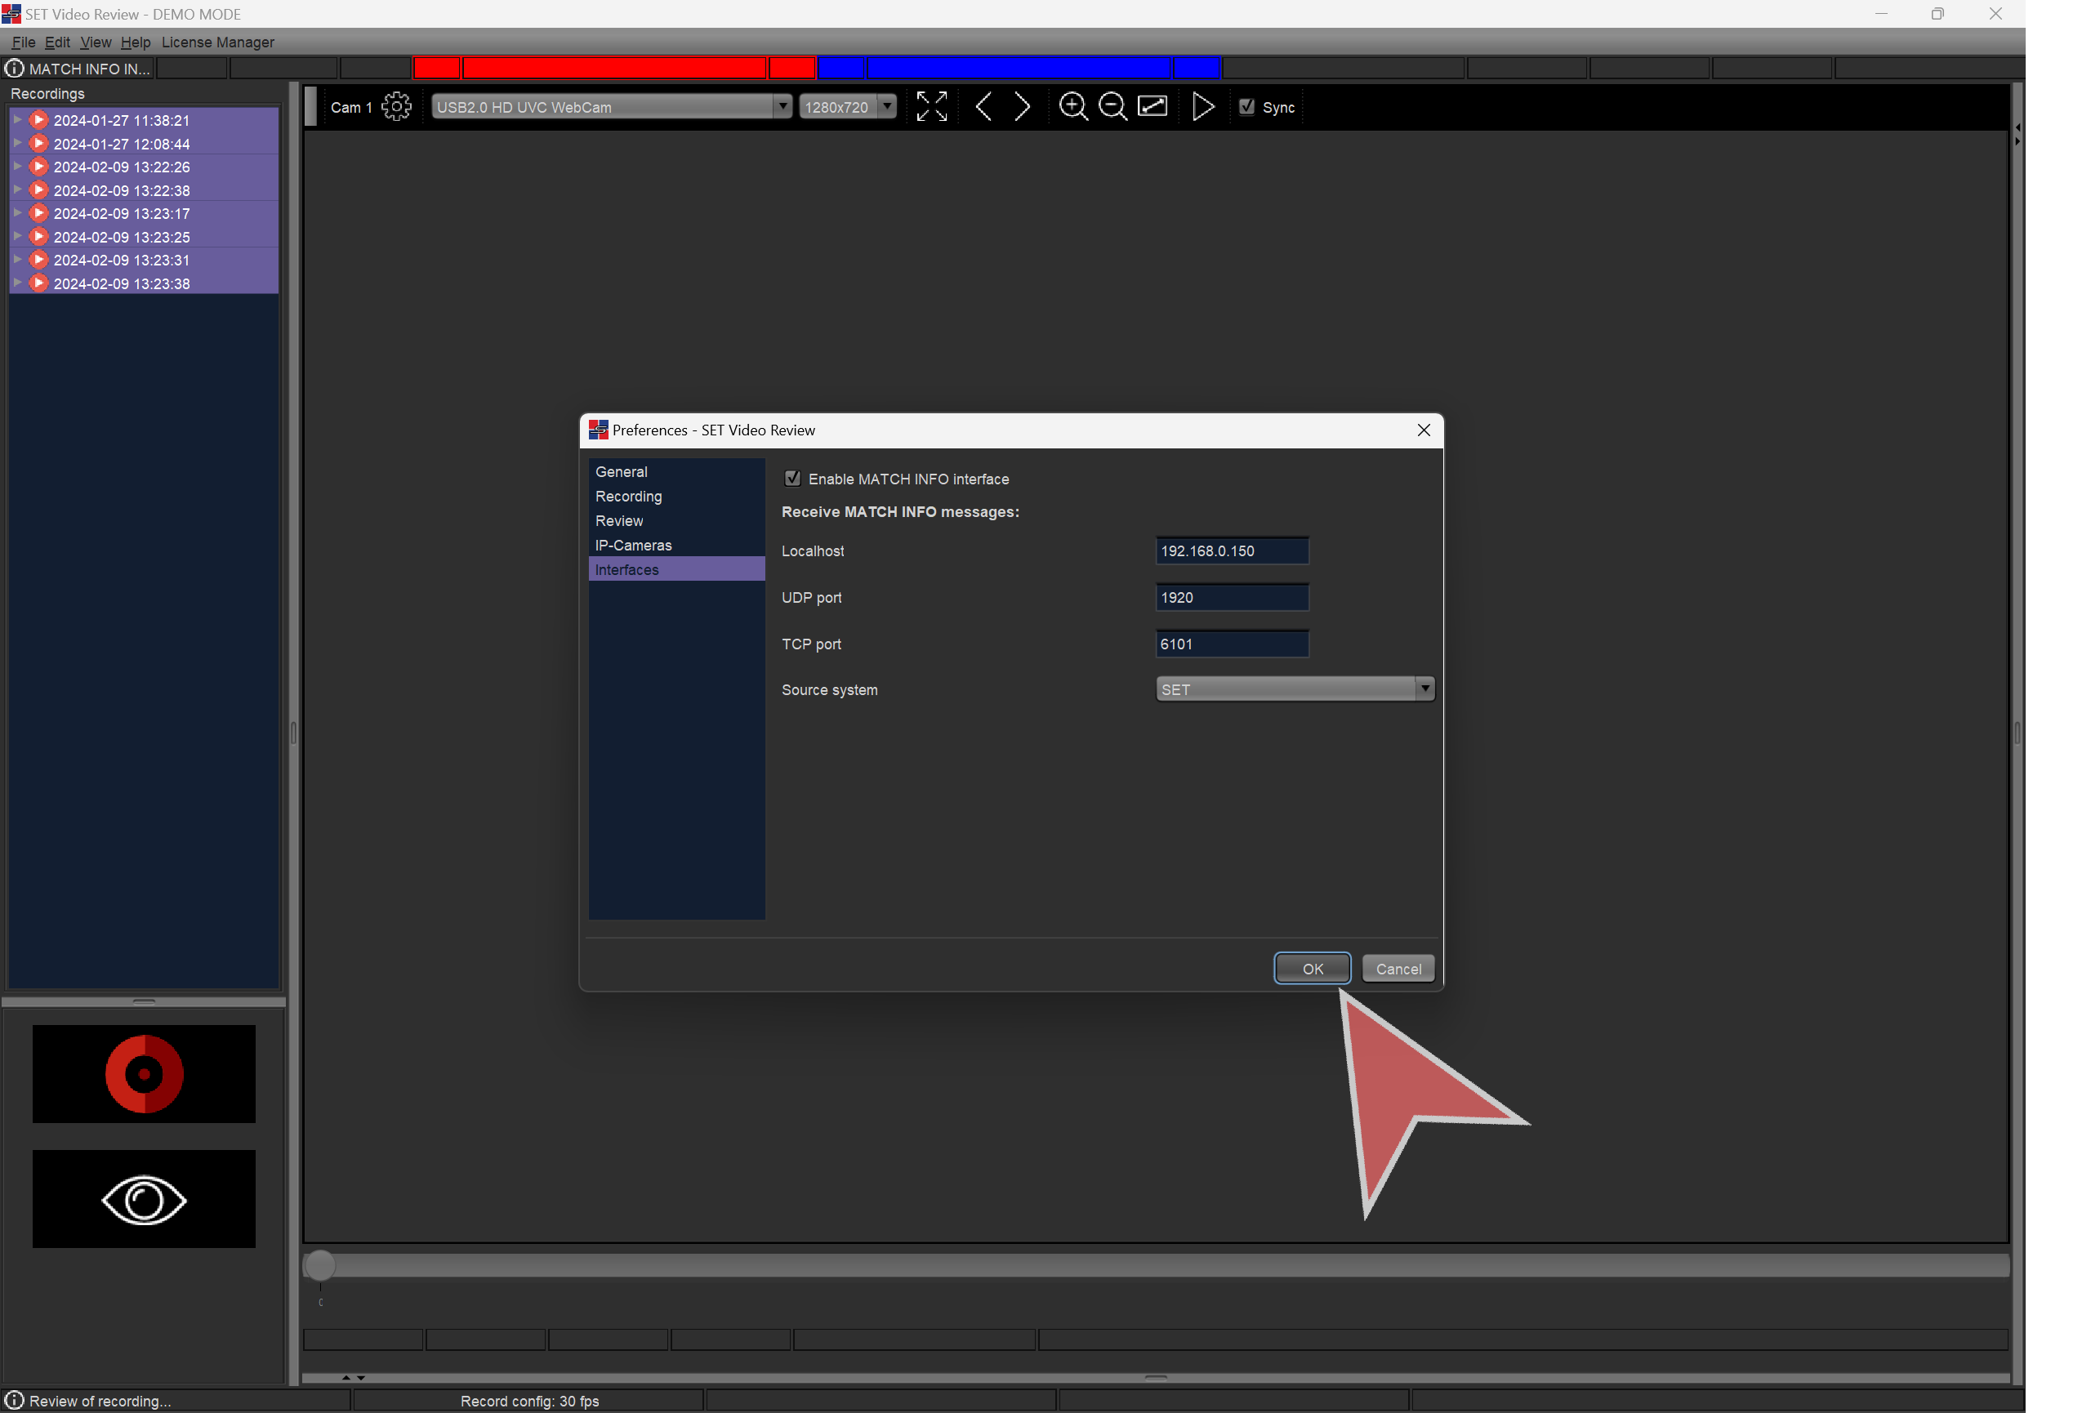
Task: Click the playback timeline slider handle
Action: pyautogui.click(x=320, y=1265)
